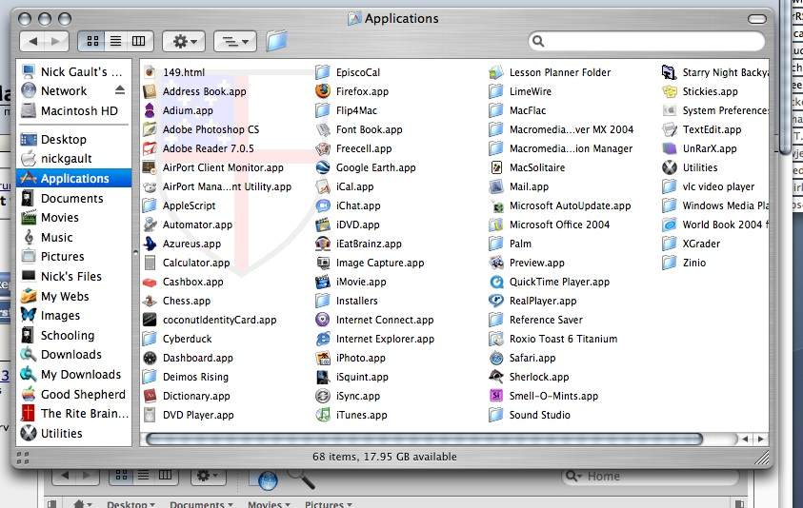803x508 pixels.
Task: Select Good Shepherd in the sidebar
Action: coord(74,395)
